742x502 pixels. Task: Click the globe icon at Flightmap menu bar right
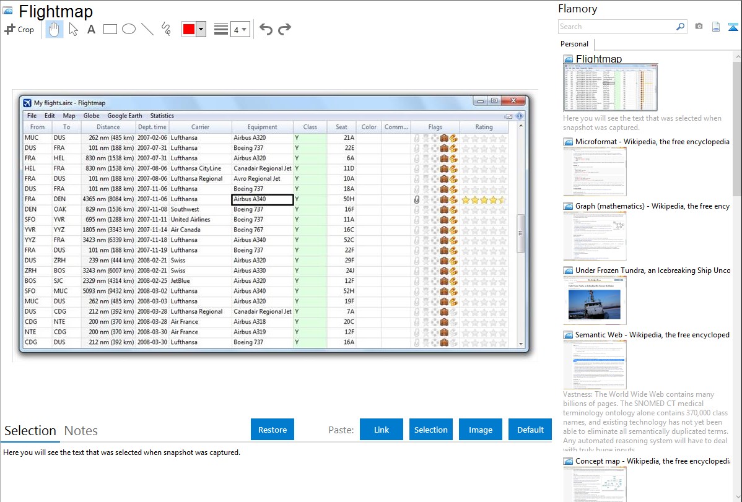click(519, 116)
